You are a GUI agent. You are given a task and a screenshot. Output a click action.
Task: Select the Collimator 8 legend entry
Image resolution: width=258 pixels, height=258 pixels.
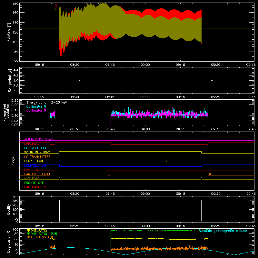(36, 106)
